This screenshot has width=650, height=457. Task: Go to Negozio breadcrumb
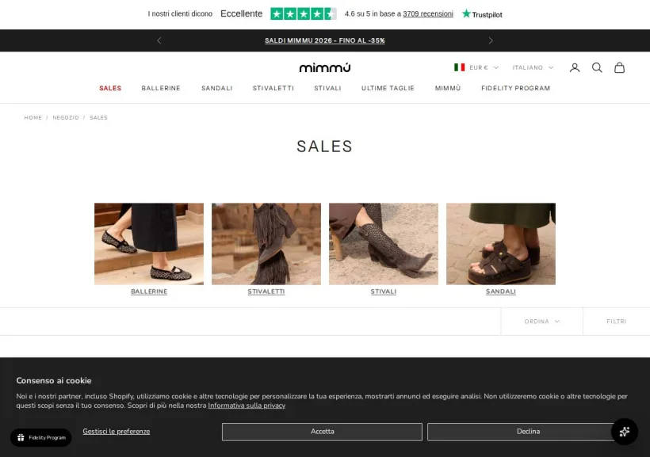66,118
